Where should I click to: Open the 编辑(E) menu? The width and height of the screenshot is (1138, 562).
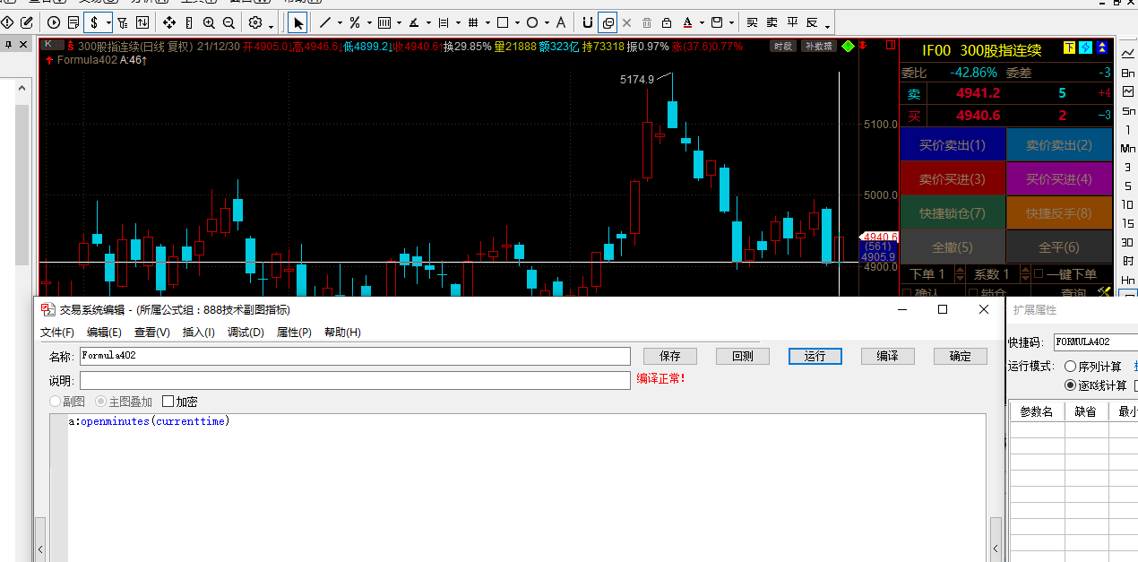104,333
